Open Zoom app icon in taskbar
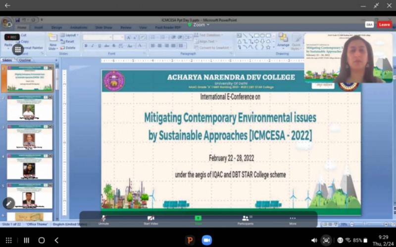 [x=207, y=240]
